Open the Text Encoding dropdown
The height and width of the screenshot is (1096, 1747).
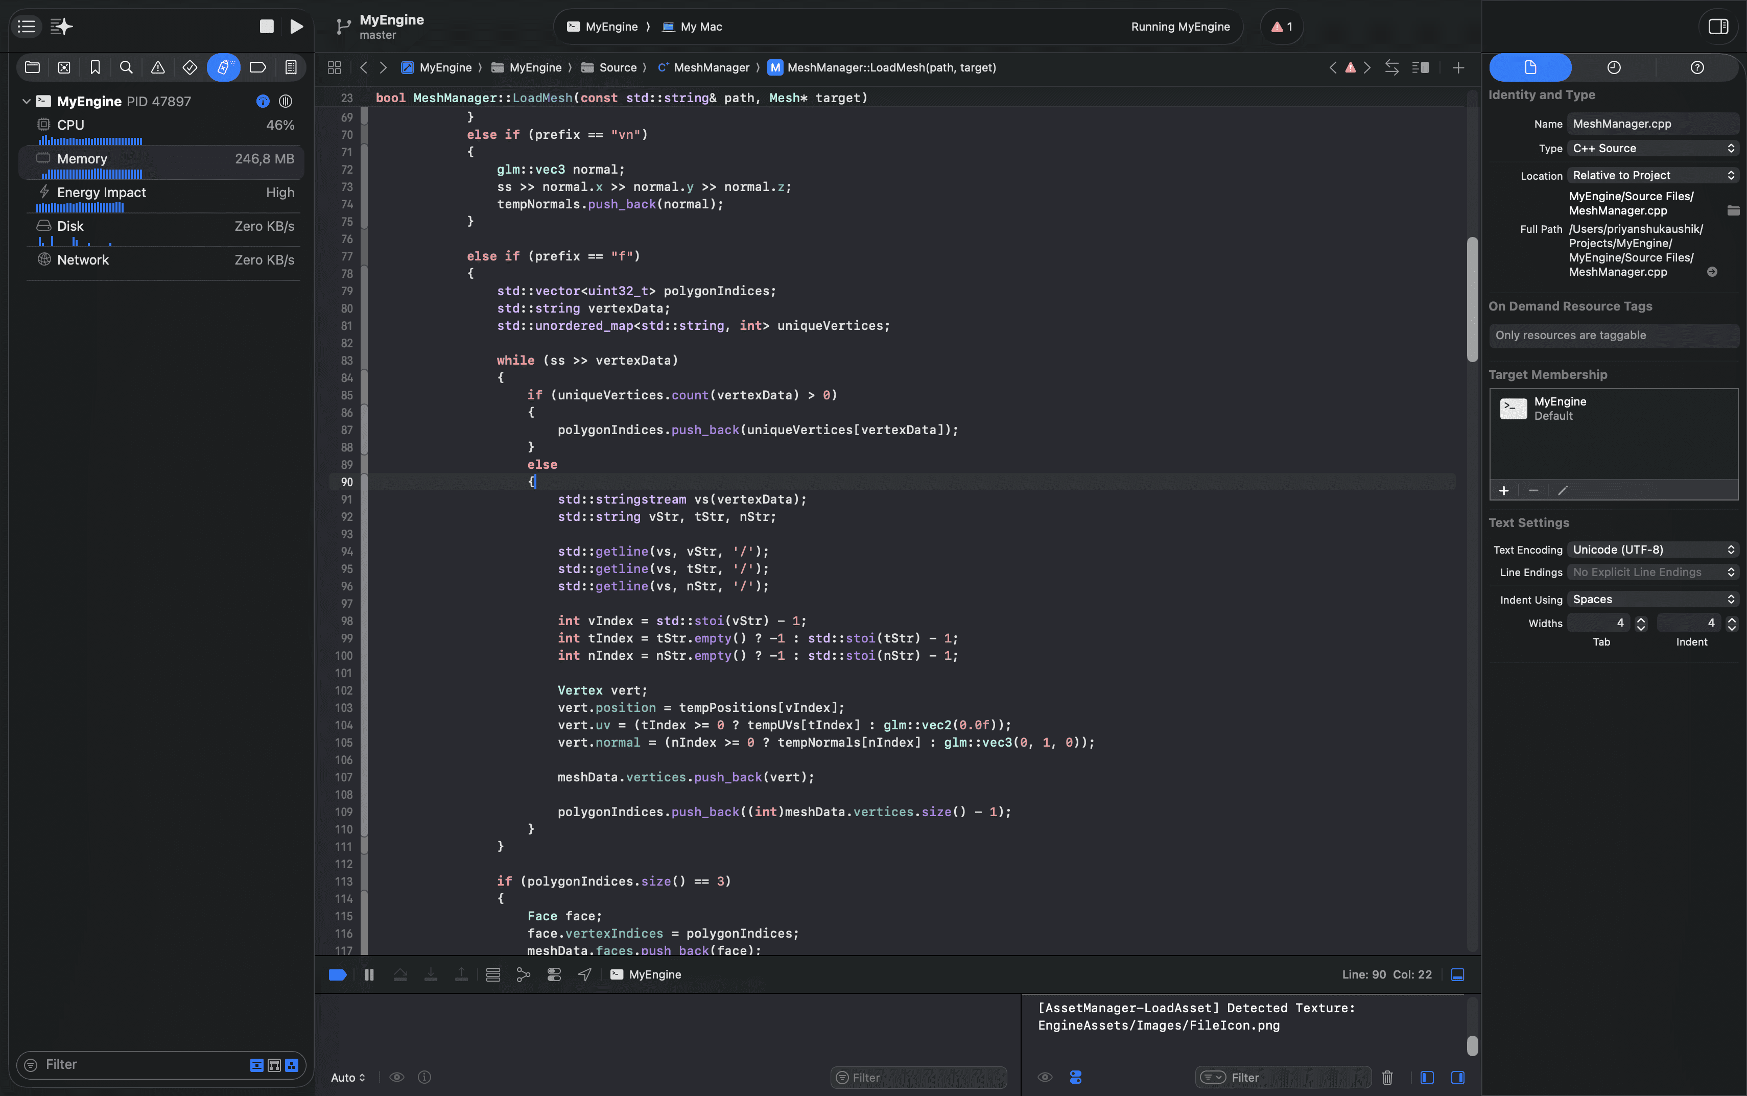point(1652,550)
